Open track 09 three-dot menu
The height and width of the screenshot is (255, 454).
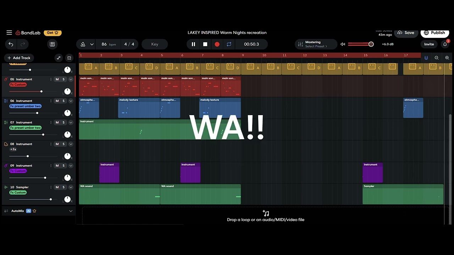click(51, 166)
